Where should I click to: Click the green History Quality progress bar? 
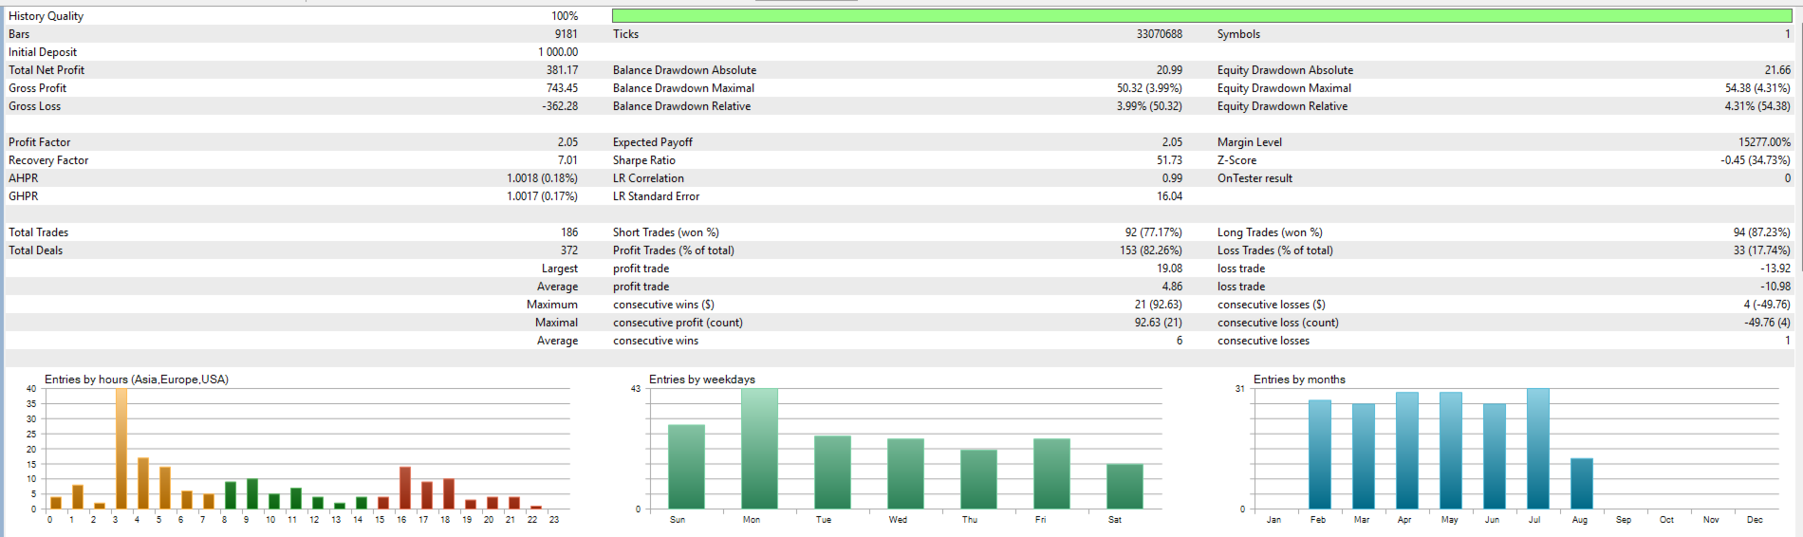[1202, 16]
